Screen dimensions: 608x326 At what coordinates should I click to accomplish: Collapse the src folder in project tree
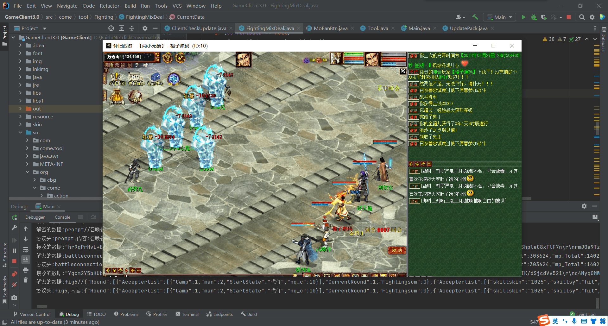point(21,133)
